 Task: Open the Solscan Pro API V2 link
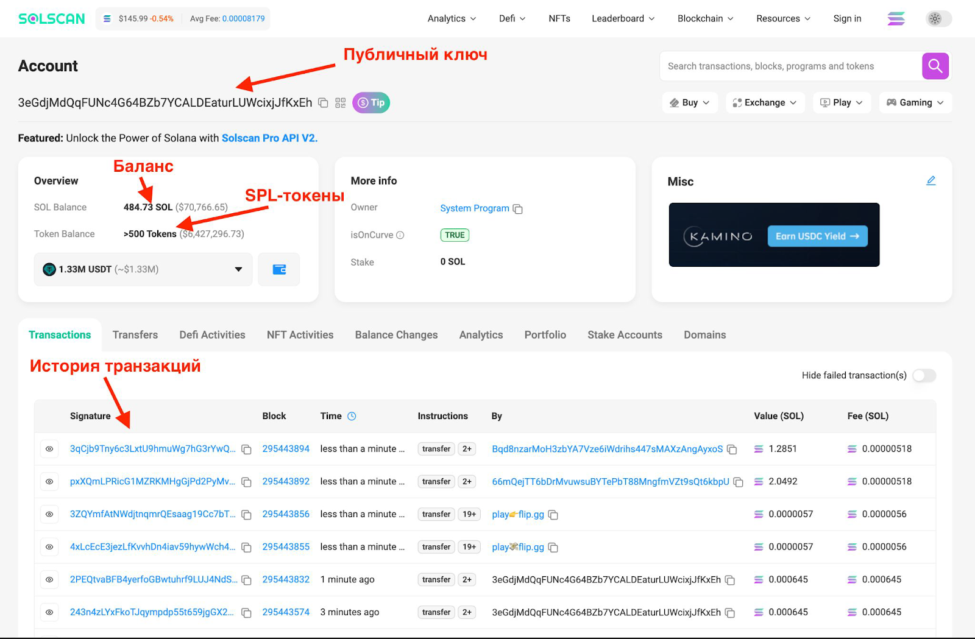[x=269, y=138]
